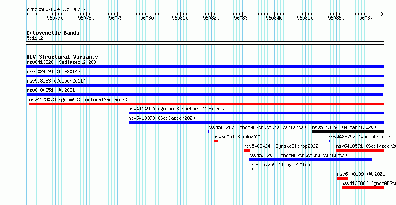Click the 56077k ruler position
Image resolution: width=396 pixels, height=205 pixels.
point(55,18)
